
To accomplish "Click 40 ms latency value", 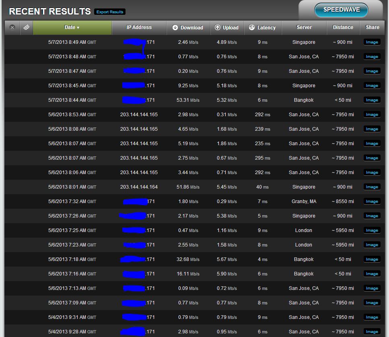I will pyautogui.click(x=262, y=187).
